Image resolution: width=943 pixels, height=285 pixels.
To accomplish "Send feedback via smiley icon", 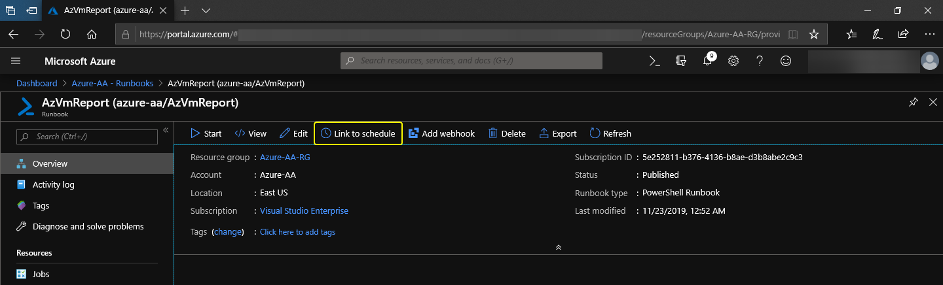I will pos(786,61).
